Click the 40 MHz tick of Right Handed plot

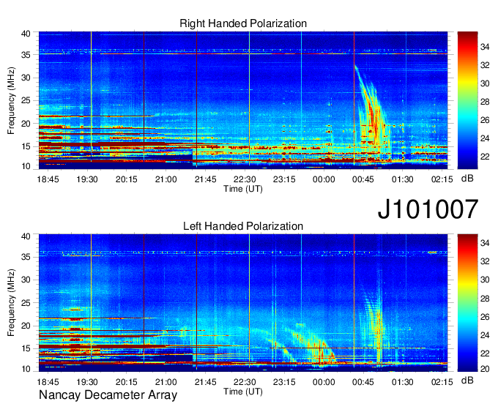[x=26, y=34]
